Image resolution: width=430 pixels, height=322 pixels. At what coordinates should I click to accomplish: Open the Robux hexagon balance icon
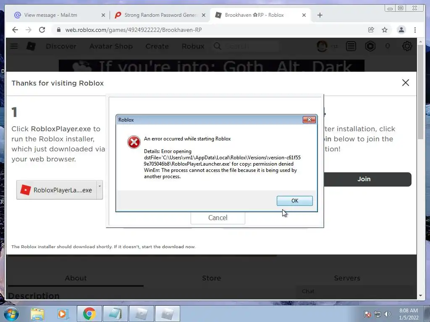(370, 46)
